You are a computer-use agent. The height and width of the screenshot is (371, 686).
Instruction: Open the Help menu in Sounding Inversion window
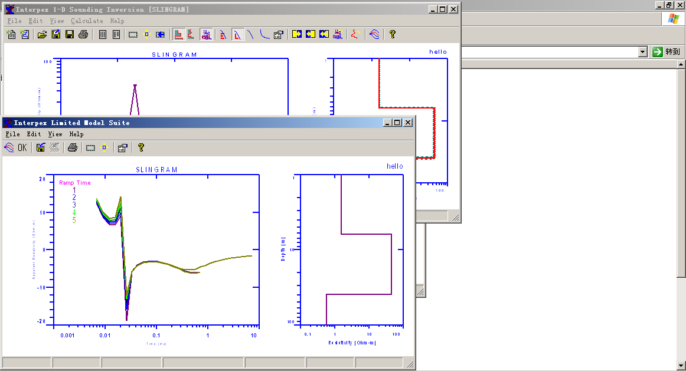tap(117, 21)
